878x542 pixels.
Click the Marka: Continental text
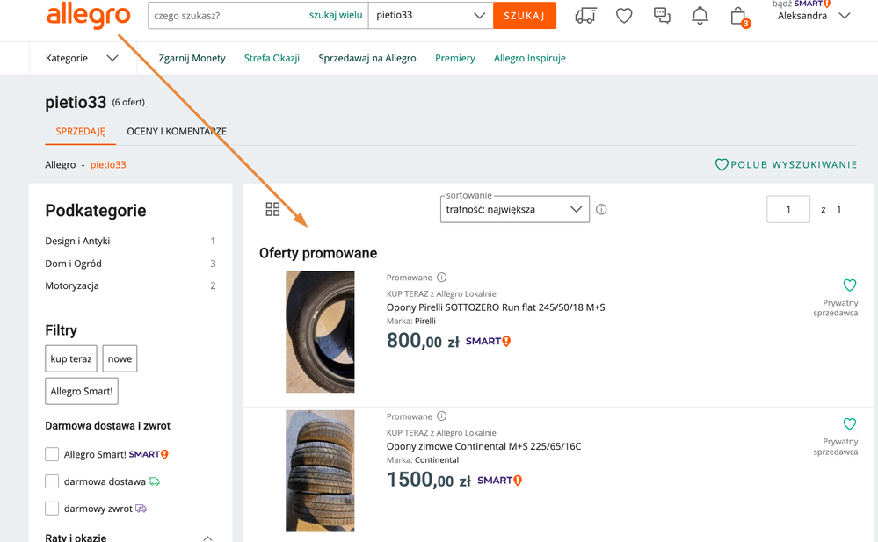click(x=423, y=459)
